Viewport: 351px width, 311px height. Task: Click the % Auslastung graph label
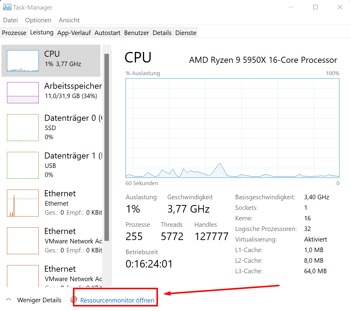(x=143, y=73)
